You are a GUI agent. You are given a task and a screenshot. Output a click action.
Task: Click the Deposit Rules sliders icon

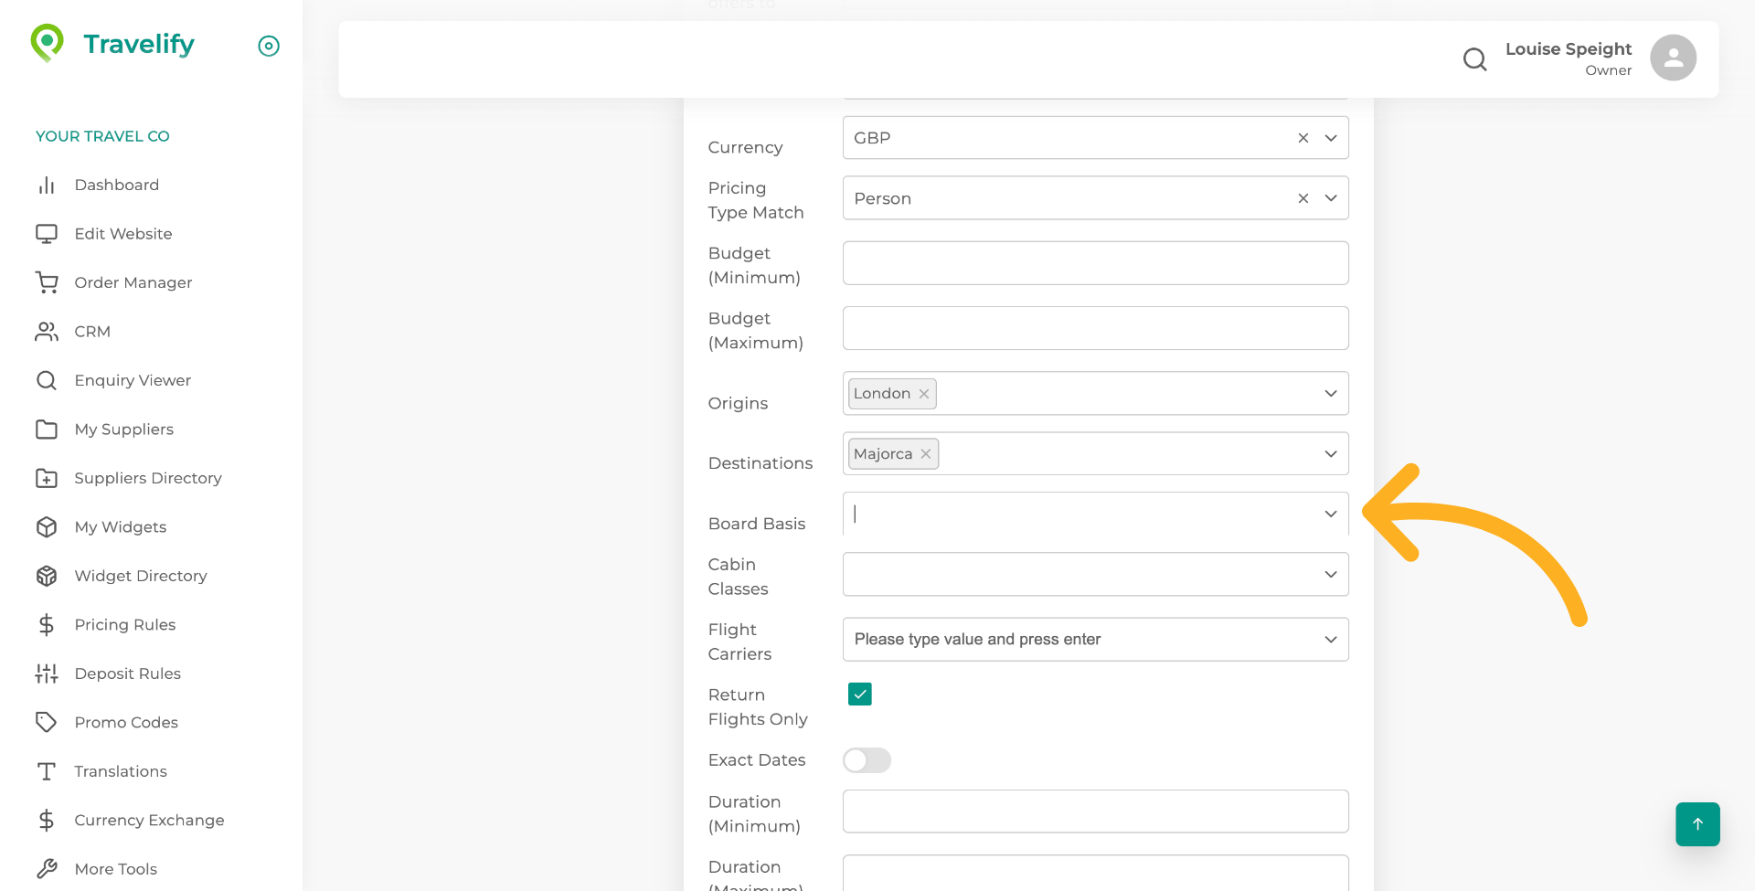click(47, 674)
